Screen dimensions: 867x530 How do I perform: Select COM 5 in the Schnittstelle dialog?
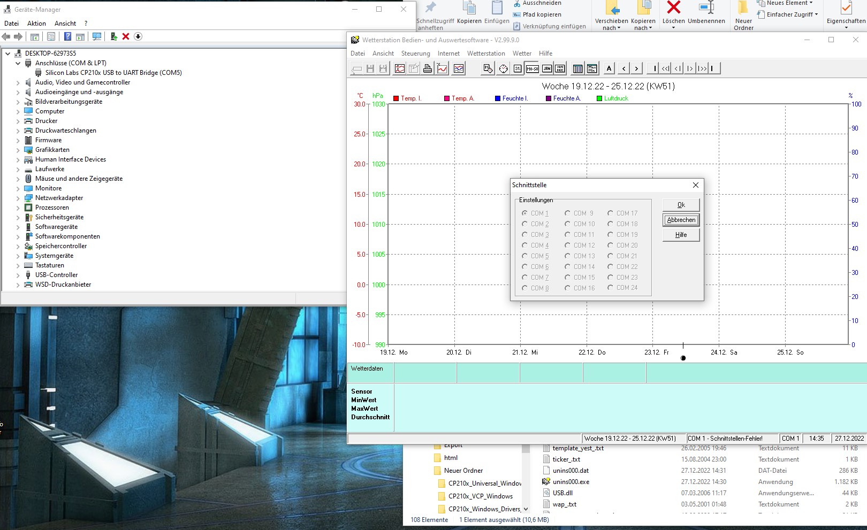pyautogui.click(x=525, y=256)
